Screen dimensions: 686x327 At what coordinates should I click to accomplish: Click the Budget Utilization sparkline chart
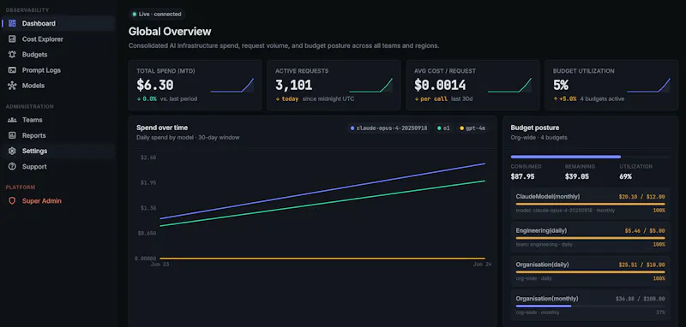648,85
